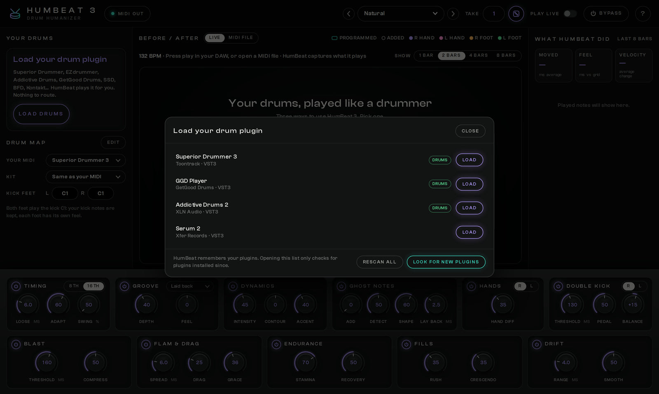
Task: Open the Natural preset dropdown
Action: coord(401,14)
